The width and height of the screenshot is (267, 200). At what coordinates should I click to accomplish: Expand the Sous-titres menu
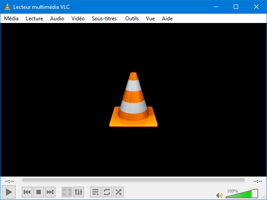click(104, 18)
